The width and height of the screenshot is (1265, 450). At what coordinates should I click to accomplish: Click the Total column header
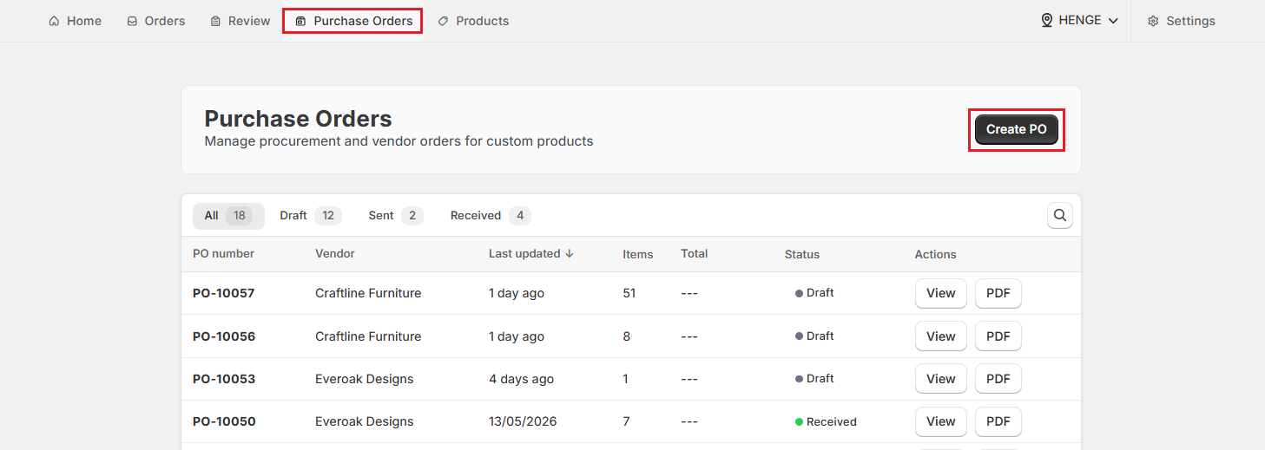695,254
